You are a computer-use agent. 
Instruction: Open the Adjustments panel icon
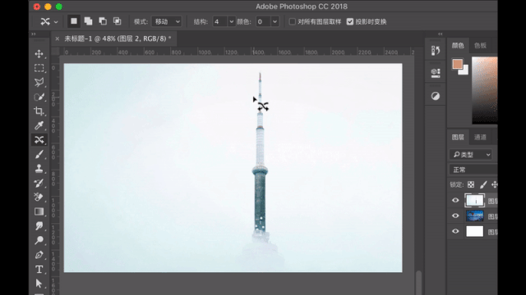[436, 97]
